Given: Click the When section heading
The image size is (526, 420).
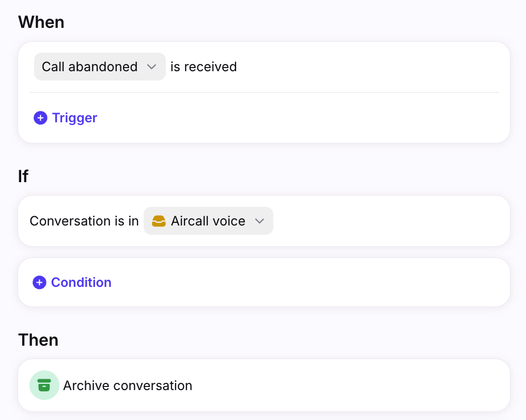Looking at the screenshot, I should click(x=41, y=22).
